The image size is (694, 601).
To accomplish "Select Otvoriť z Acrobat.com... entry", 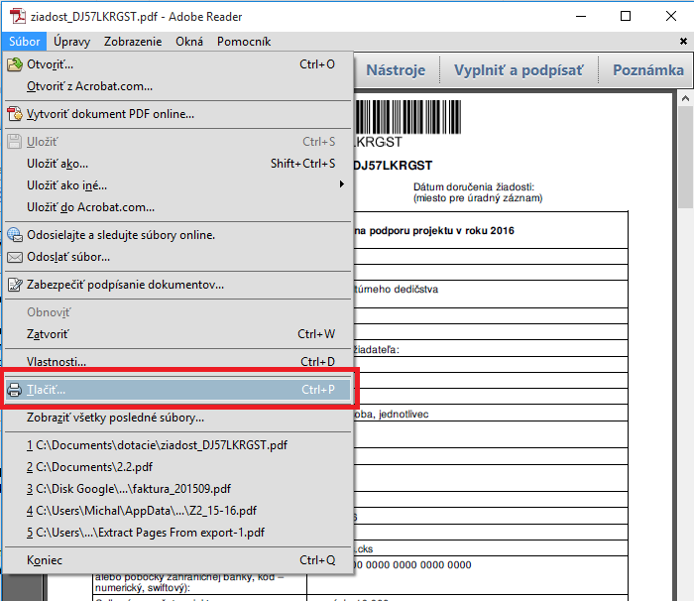I will pos(177,86).
